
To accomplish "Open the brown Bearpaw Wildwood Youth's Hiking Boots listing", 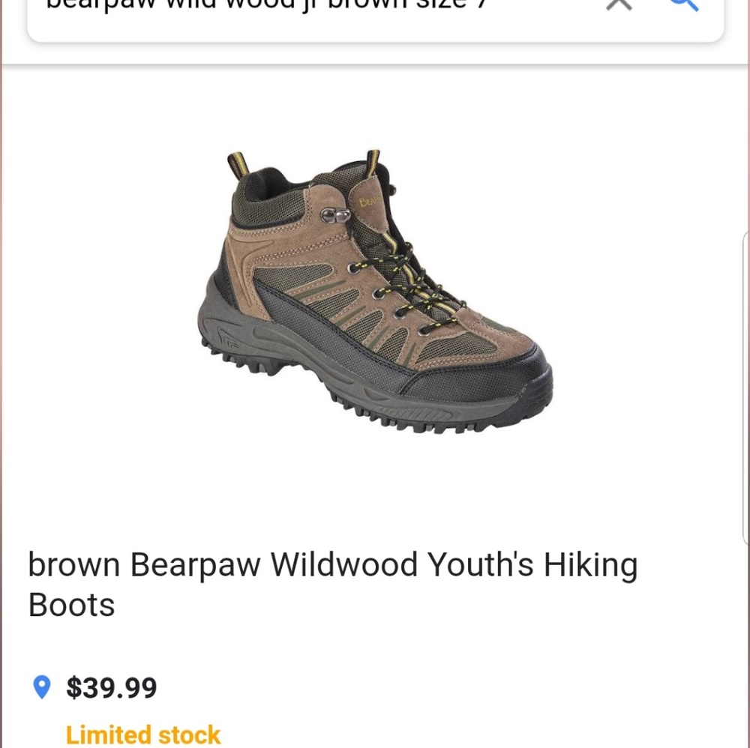I will coord(332,584).
